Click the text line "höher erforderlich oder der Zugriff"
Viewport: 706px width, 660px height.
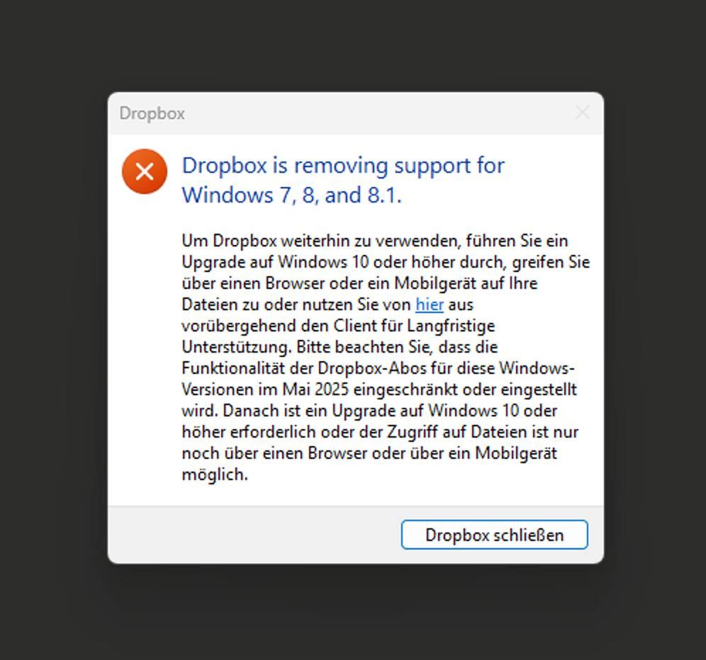pyautogui.click(x=379, y=431)
